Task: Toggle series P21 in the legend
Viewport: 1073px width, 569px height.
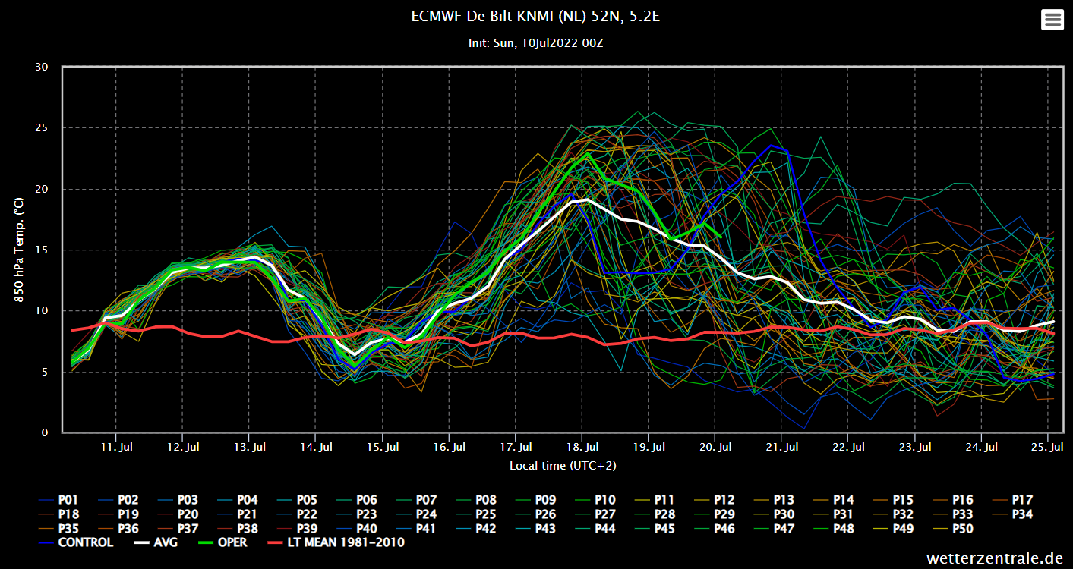Action: point(237,514)
